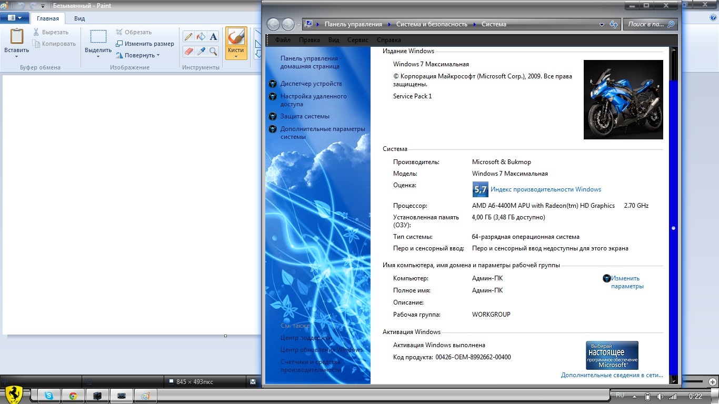
Task: Refresh the System window address bar
Action: click(614, 24)
